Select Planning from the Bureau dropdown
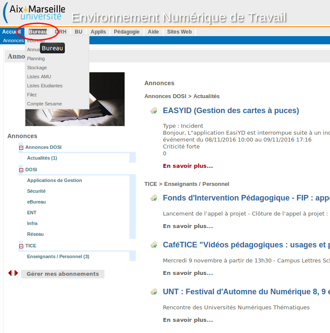The image size is (330, 333). point(36,59)
